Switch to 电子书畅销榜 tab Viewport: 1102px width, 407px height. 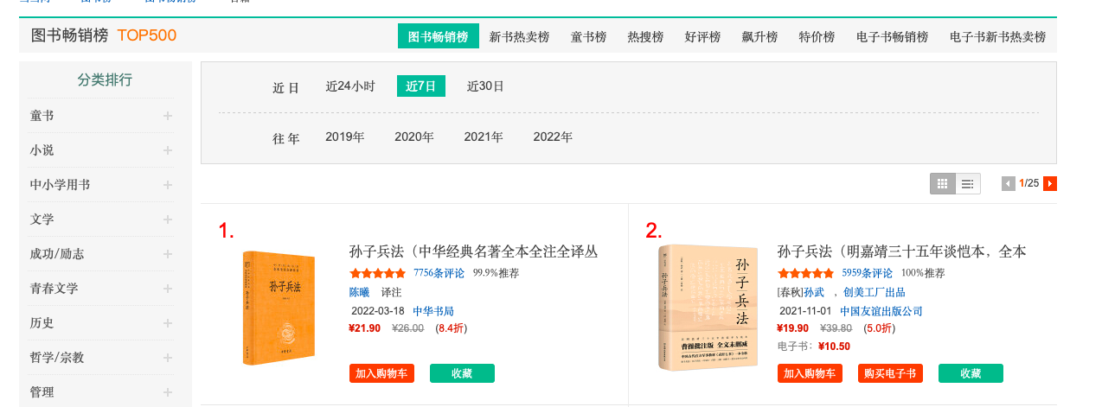(x=892, y=37)
